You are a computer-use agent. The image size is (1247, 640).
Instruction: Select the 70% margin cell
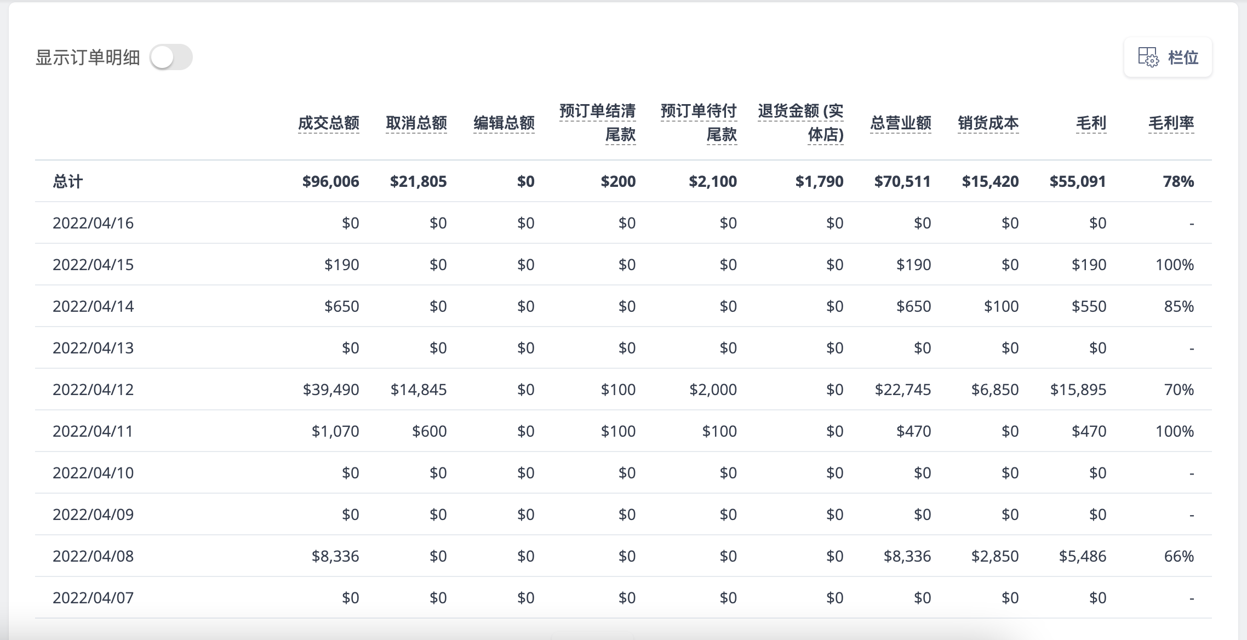point(1179,390)
